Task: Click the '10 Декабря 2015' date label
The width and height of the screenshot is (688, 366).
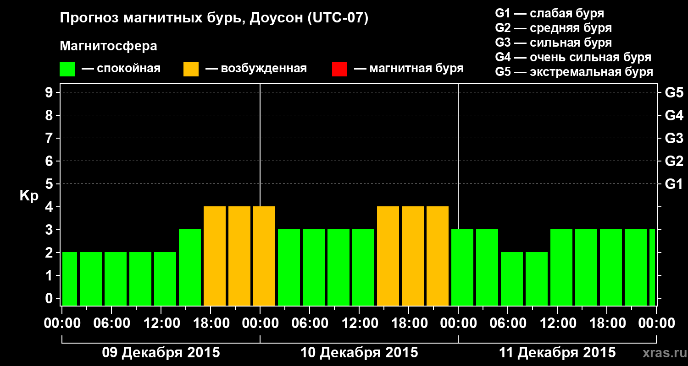Action: [x=359, y=353]
